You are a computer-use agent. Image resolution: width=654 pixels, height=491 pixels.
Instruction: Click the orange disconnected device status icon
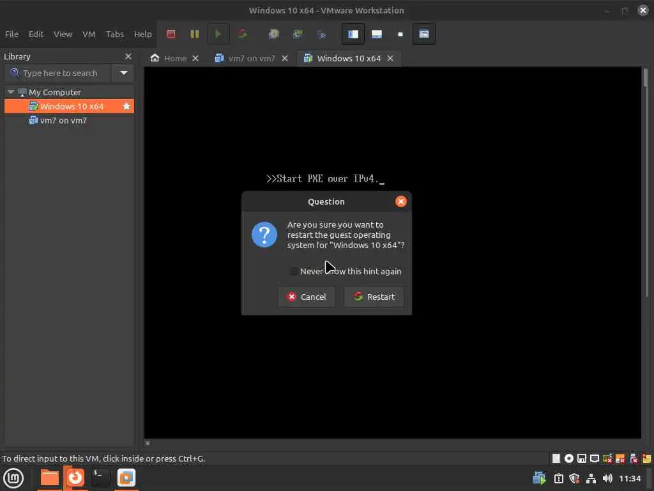tap(620, 458)
